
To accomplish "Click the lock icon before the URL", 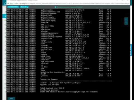I will (x=8, y=4).
